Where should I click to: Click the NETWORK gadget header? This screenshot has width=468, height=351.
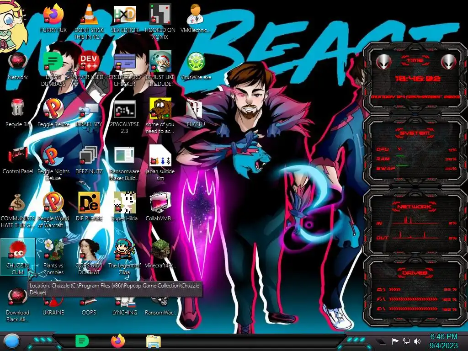click(415, 207)
